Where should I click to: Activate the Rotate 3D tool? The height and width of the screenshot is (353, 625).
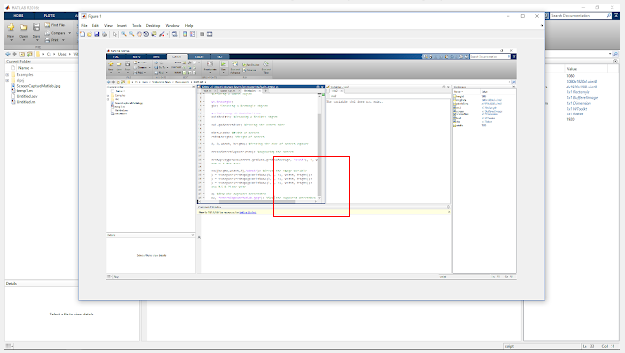(x=146, y=34)
